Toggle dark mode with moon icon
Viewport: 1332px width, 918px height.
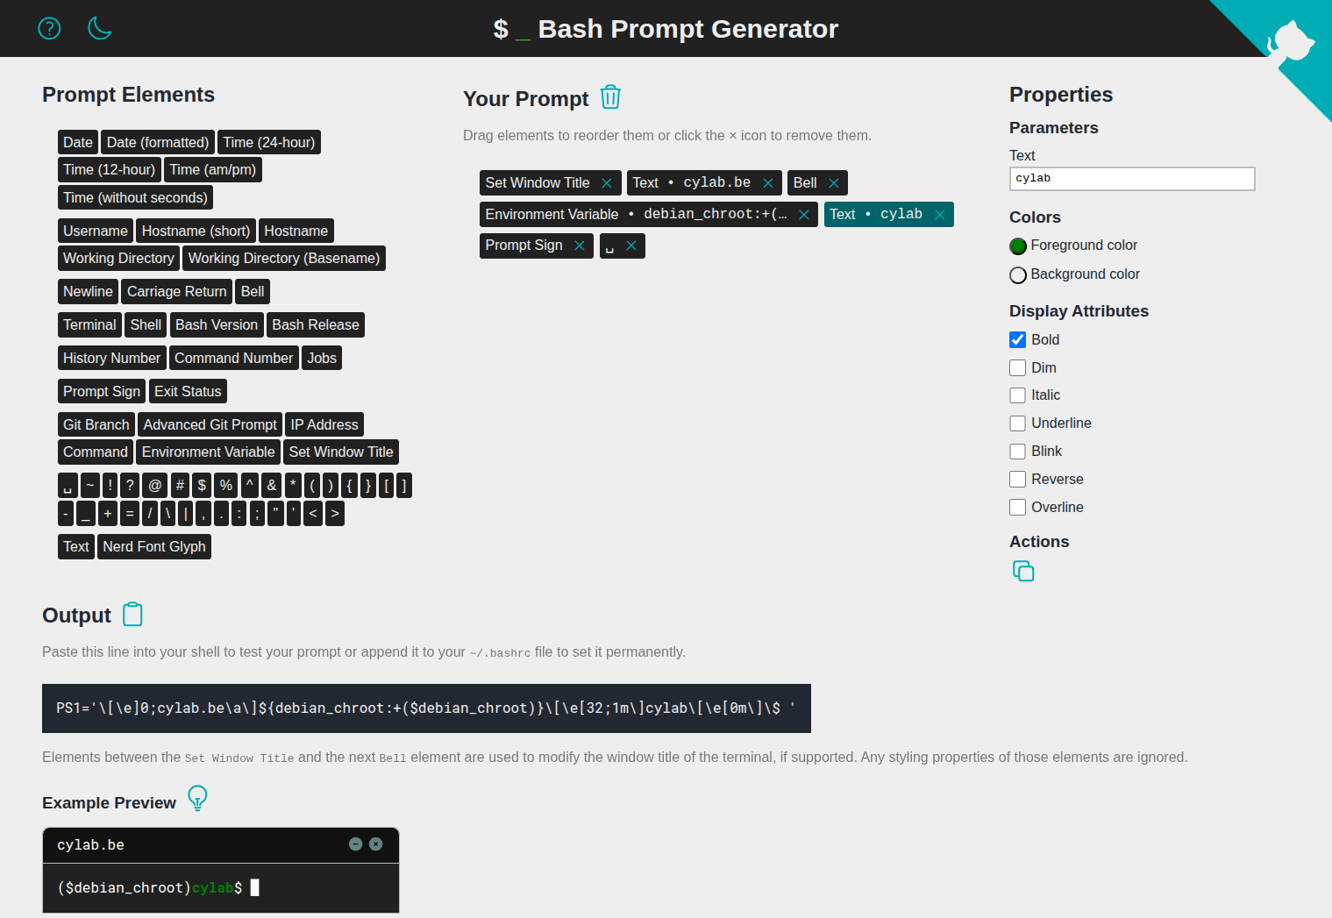click(x=100, y=29)
